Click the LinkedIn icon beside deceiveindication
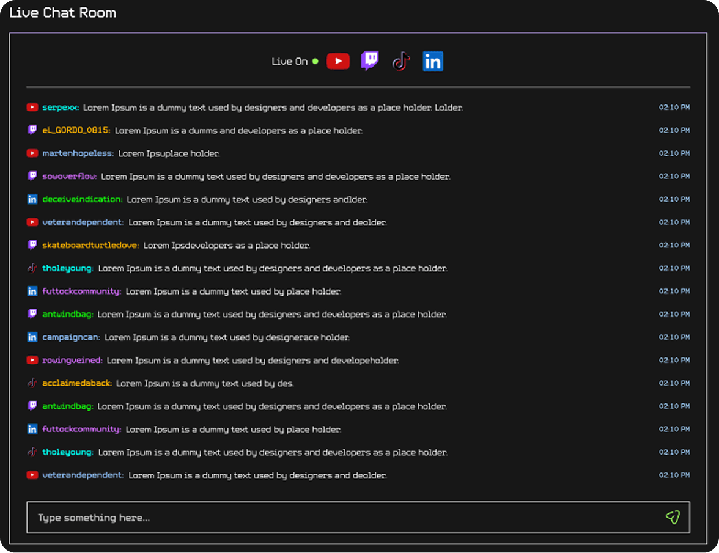 click(x=32, y=199)
